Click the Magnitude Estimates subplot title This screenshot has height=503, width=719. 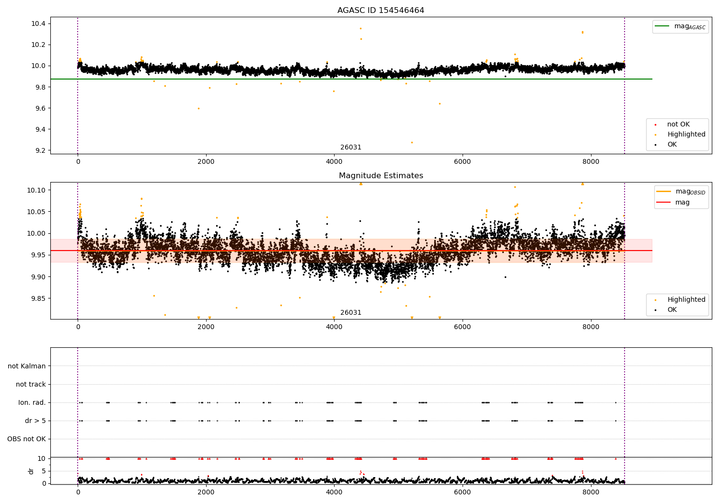pyautogui.click(x=381, y=176)
